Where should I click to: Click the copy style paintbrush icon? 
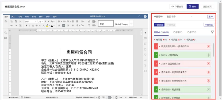pos(89,26)
